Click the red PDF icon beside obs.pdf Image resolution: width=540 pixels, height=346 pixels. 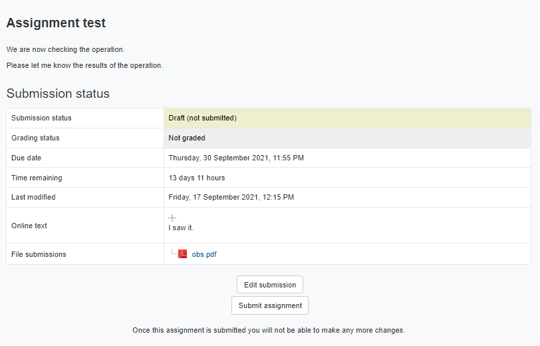182,254
